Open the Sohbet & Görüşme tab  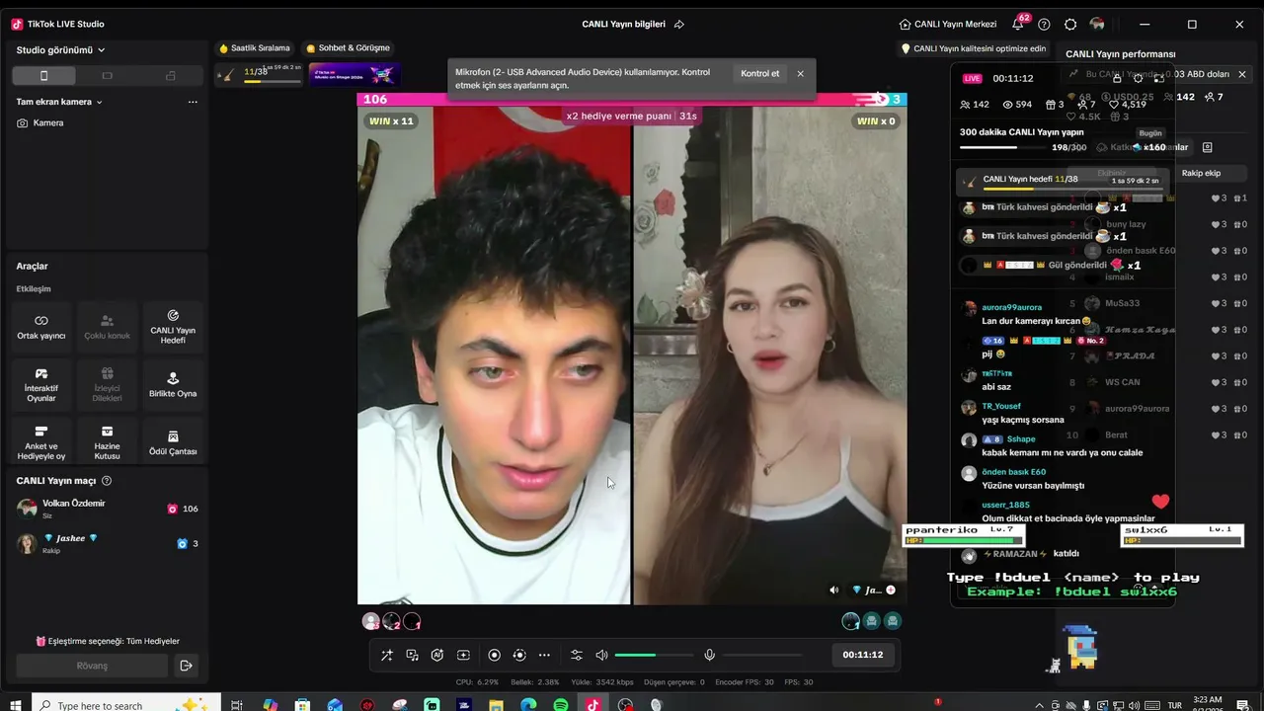click(x=348, y=47)
